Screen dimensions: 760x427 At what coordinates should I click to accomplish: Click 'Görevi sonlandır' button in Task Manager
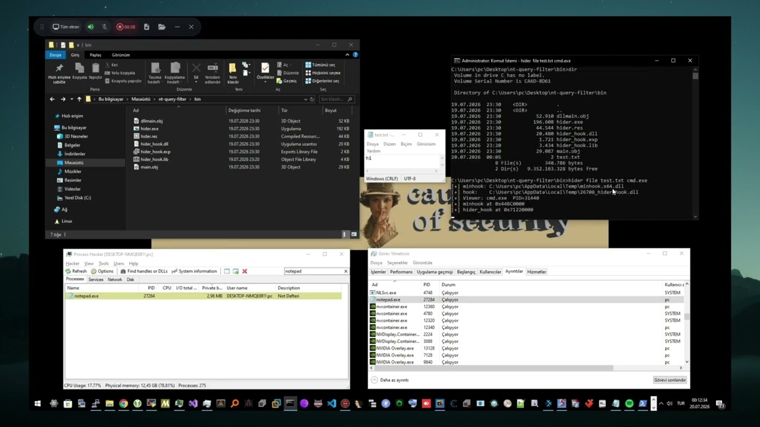click(670, 380)
